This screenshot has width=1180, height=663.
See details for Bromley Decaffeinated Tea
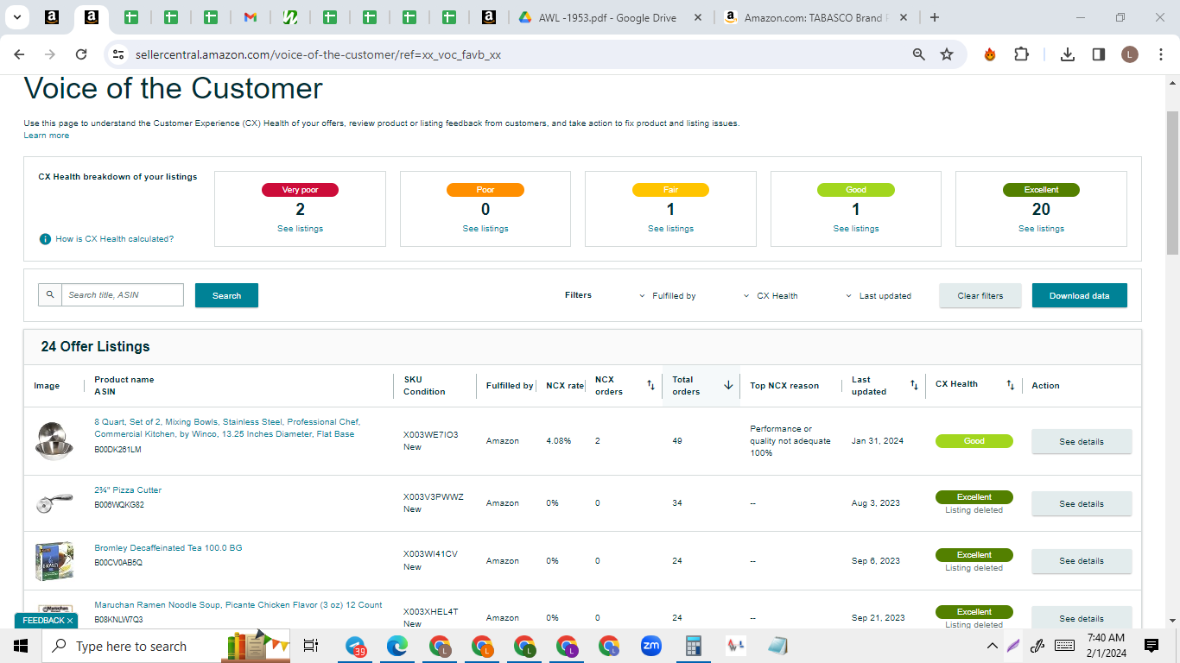(1082, 561)
